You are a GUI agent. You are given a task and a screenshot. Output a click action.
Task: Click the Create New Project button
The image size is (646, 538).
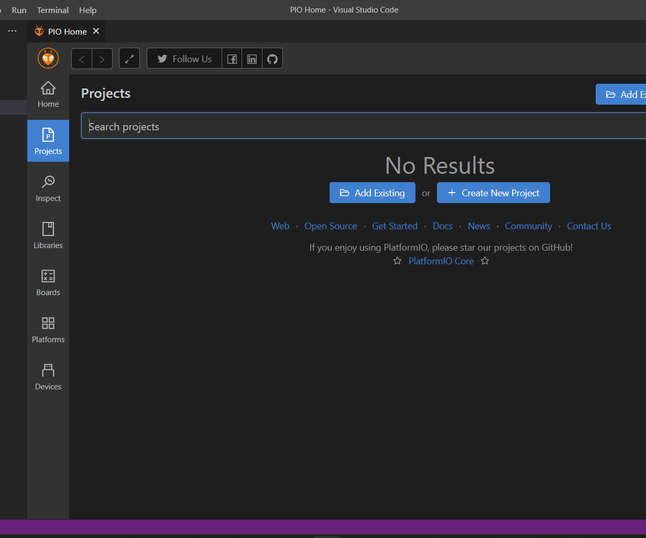(493, 193)
